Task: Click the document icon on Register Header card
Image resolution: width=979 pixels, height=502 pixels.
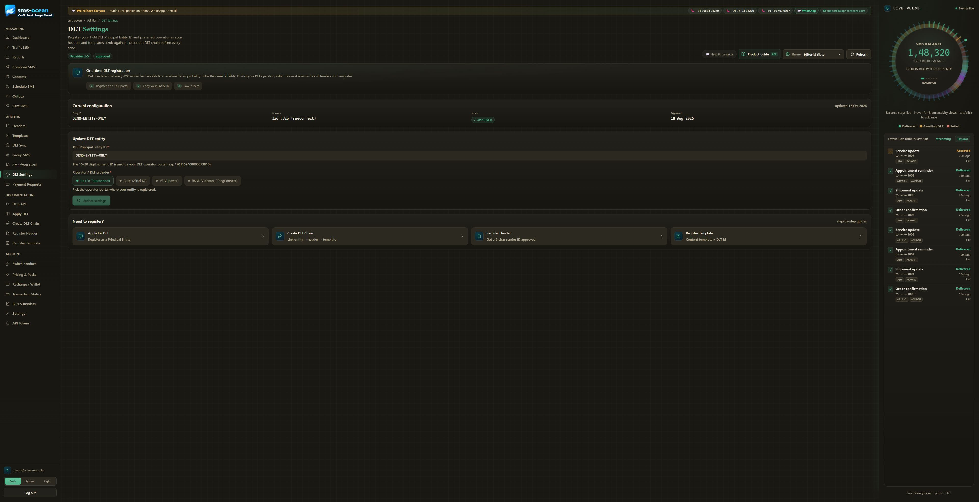Action: point(479,236)
